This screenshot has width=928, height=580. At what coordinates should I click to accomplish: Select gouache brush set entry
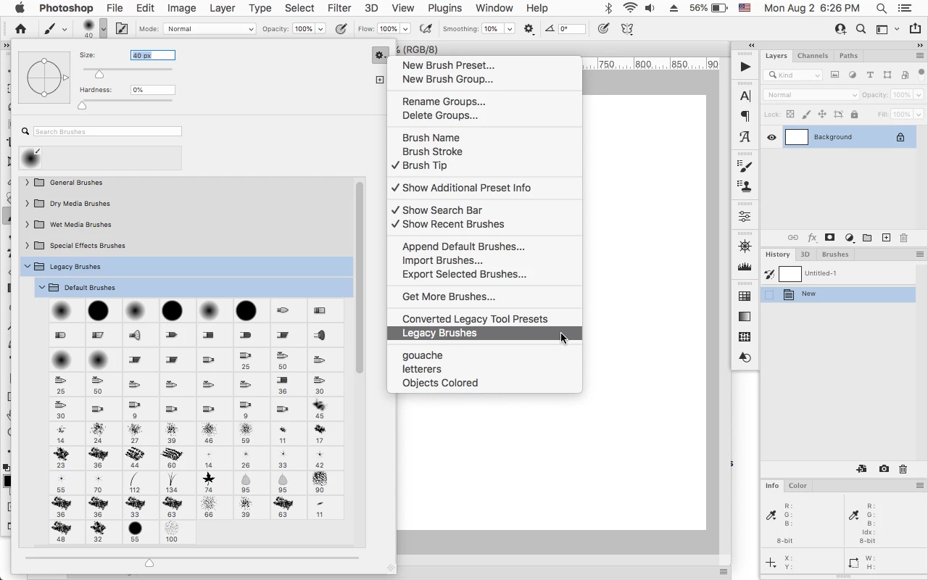click(x=484, y=355)
